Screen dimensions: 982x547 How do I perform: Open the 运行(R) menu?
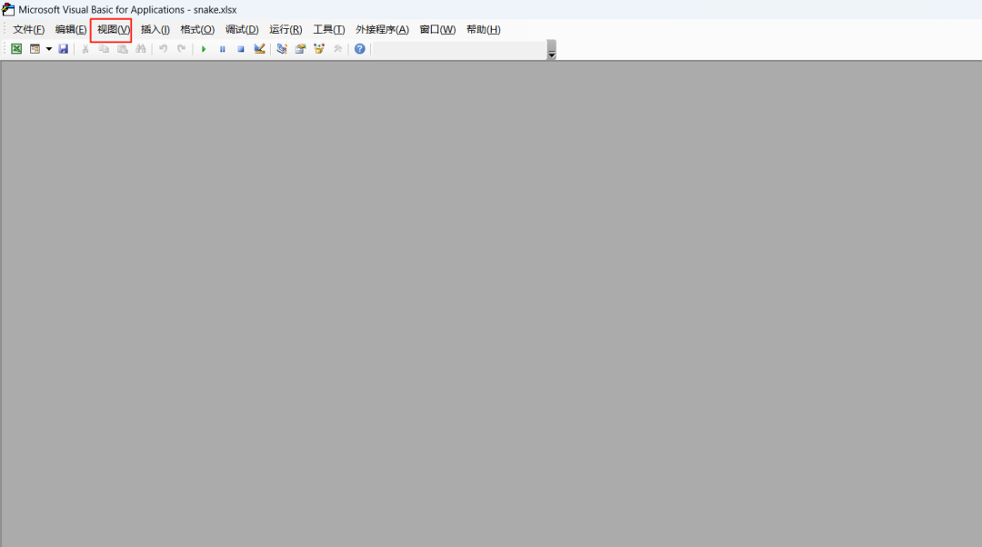coord(286,29)
